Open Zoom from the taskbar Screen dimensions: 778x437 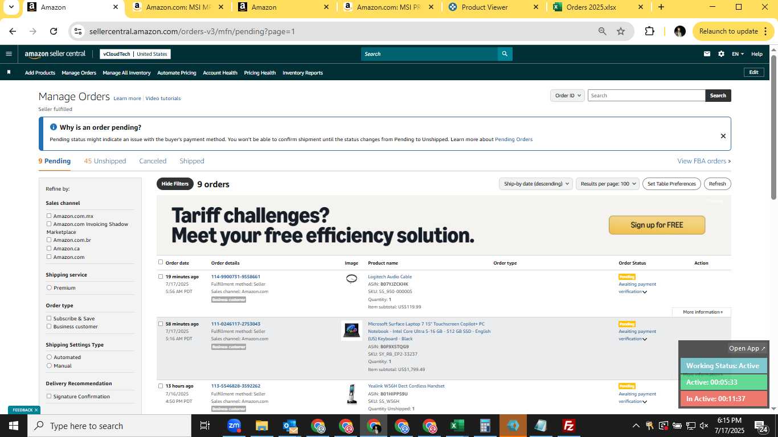(x=234, y=426)
